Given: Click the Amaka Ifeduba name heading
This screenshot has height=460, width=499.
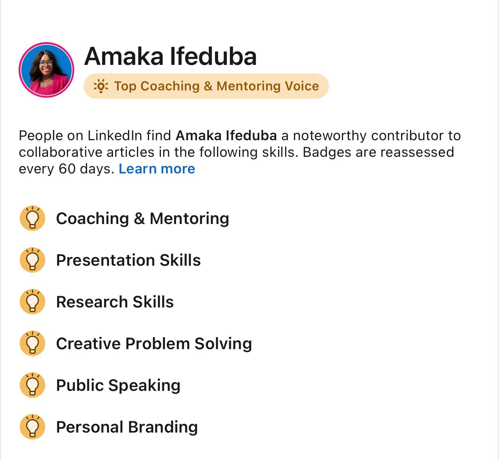Looking at the screenshot, I should tap(170, 56).
